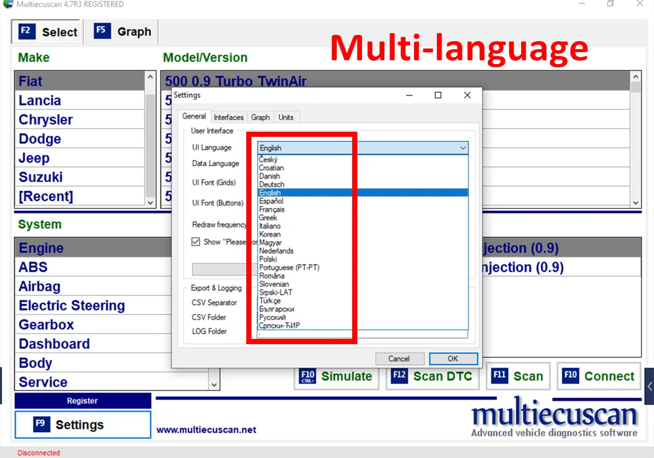Image resolution: width=654 pixels, height=458 pixels.
Task: Select ABS in the System list
Action: tap(93, 267)
